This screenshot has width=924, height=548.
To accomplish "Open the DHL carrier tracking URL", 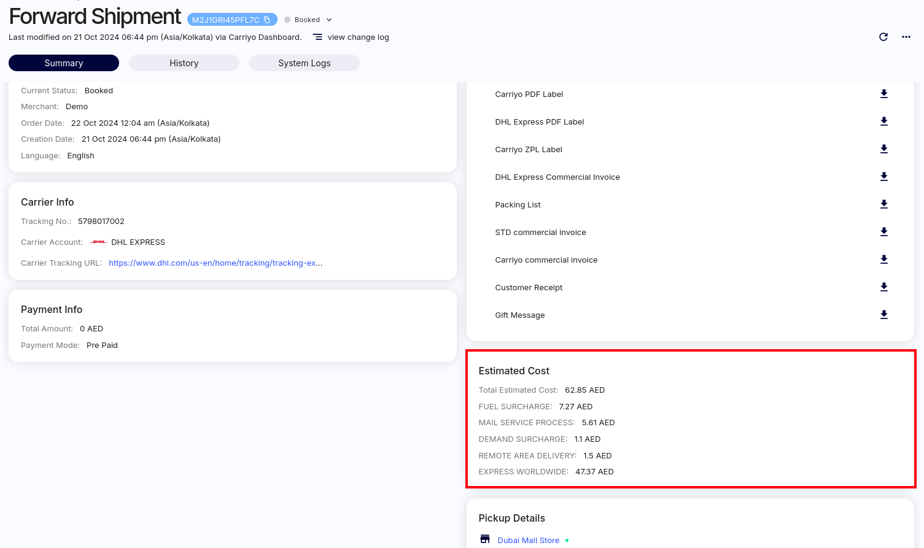I will click(215, 263).
